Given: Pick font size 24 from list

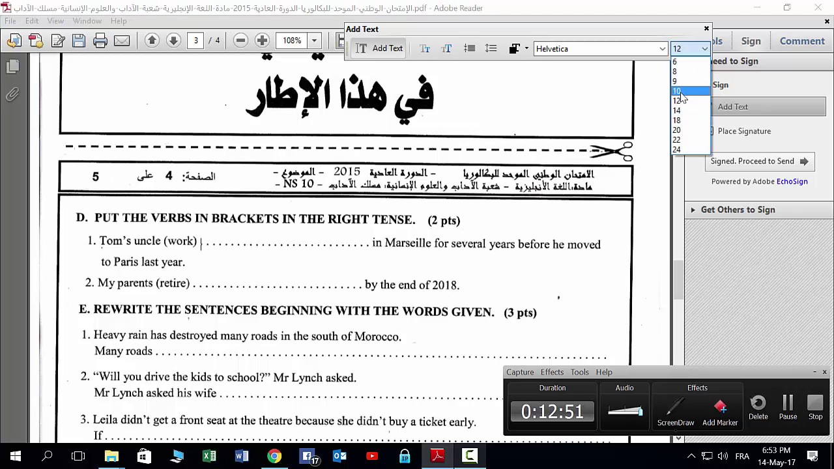Looking at the screenshot, I should (690, 150).
